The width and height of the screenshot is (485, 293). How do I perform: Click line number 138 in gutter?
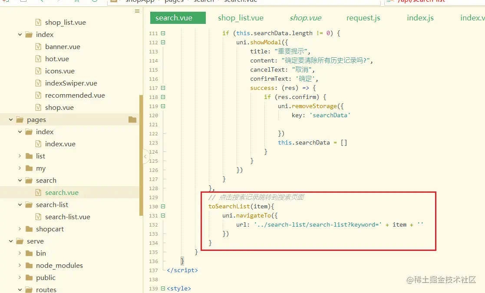tap(153, 280)
